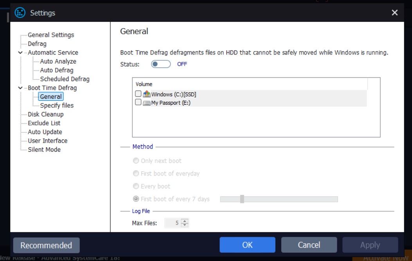
Task: Open Disk Cleanup settings page
Action: point(45,114)
